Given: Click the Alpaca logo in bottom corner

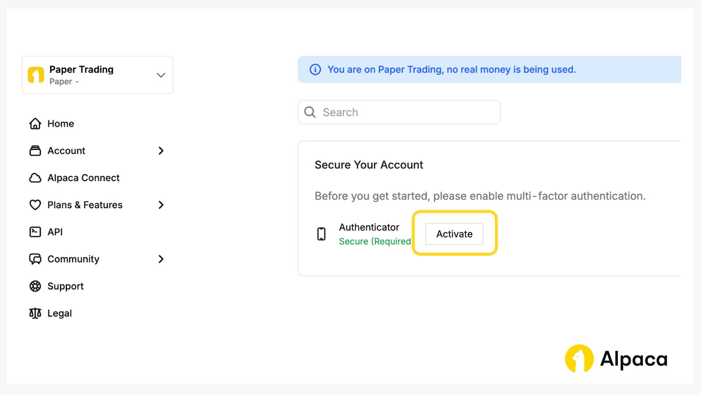Looking at the screenshot, I should (616, 359).
